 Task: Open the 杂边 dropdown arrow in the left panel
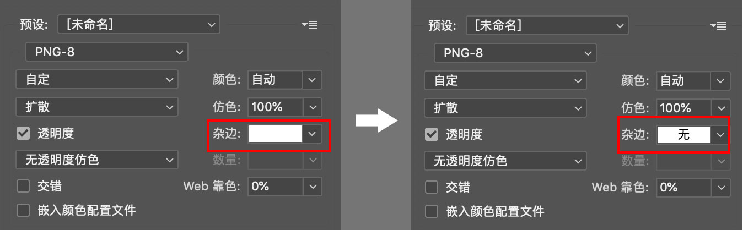click(312, 134)
